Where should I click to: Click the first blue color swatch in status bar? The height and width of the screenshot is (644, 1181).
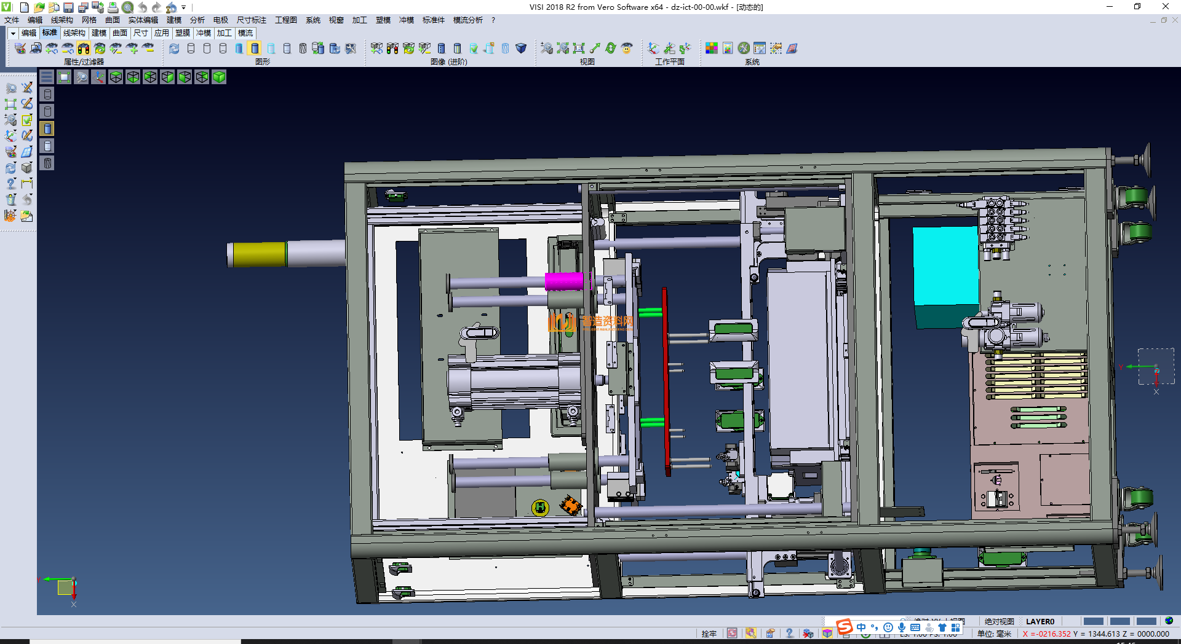[1093, 621]
